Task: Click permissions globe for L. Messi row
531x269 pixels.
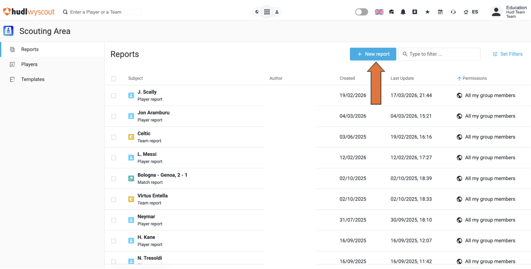Action: [459, 158]
